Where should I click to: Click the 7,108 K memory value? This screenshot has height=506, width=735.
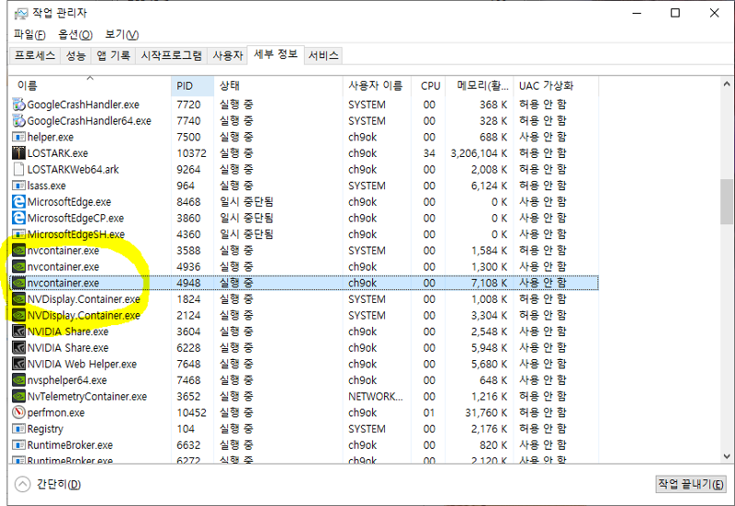pyautogui.click(x=490, y=283)
